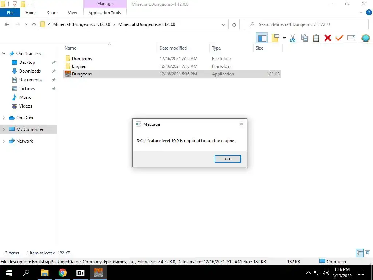
Task: Select Documents in Quick access
Action: [30, 80]
